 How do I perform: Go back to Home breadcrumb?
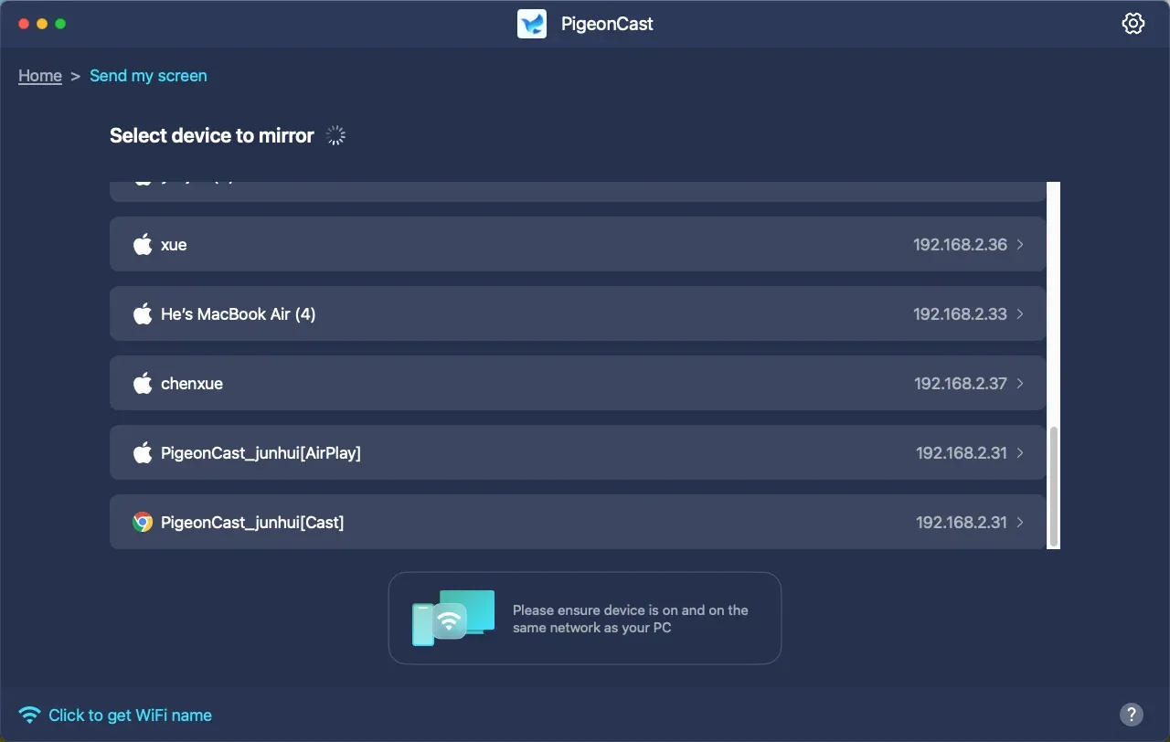coord(40,76)
